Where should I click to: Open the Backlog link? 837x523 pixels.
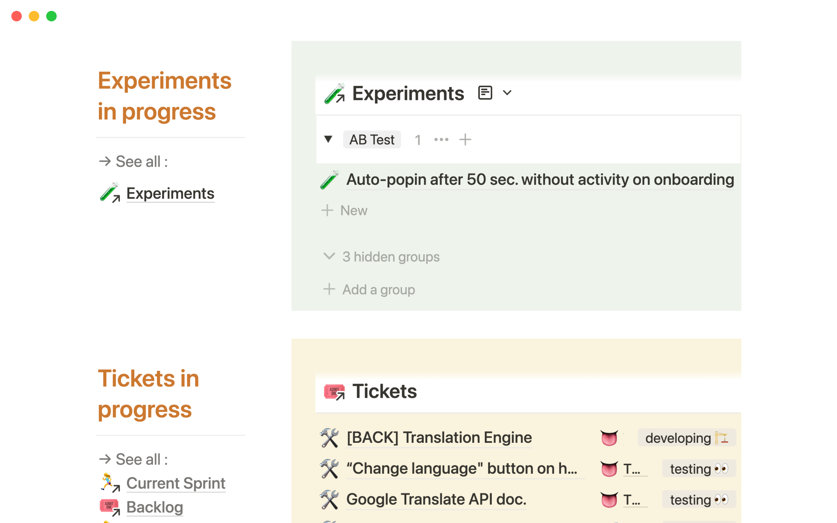click(155, 507)
